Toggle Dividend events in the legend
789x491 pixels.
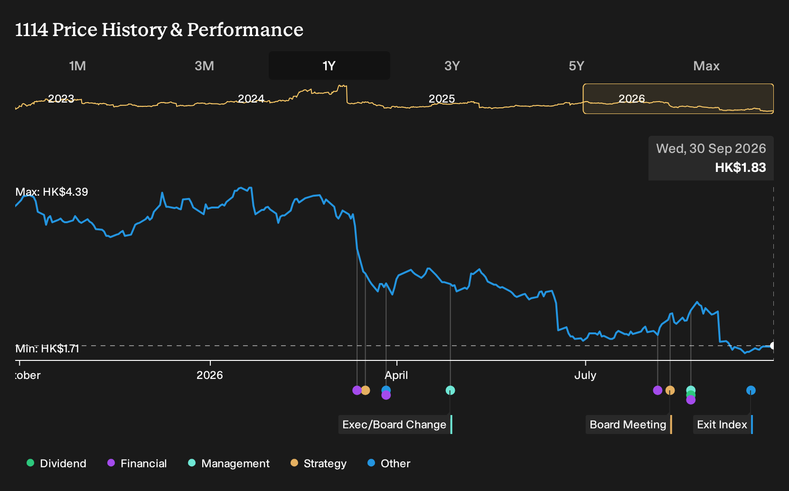(56, 463)
